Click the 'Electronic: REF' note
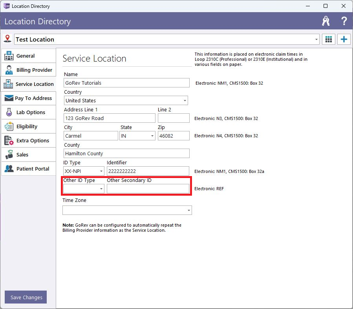Image resolution: width=353 pixels, height=309 pixels. pos(209,189)
